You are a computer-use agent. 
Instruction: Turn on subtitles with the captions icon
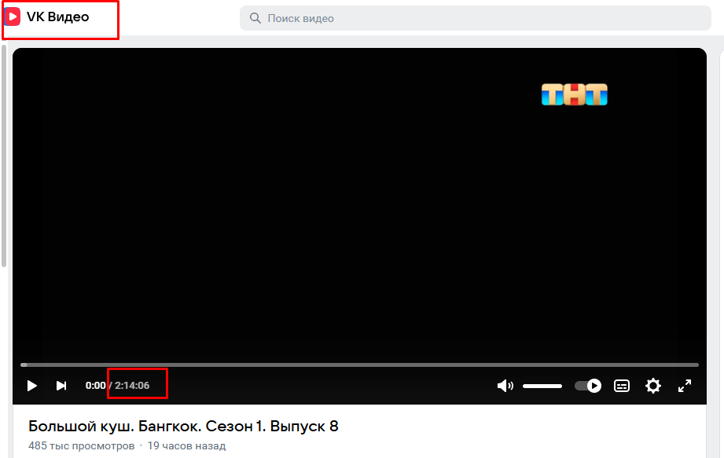622,386
